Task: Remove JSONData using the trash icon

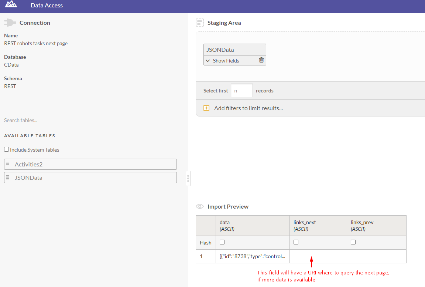Action: 261,60
